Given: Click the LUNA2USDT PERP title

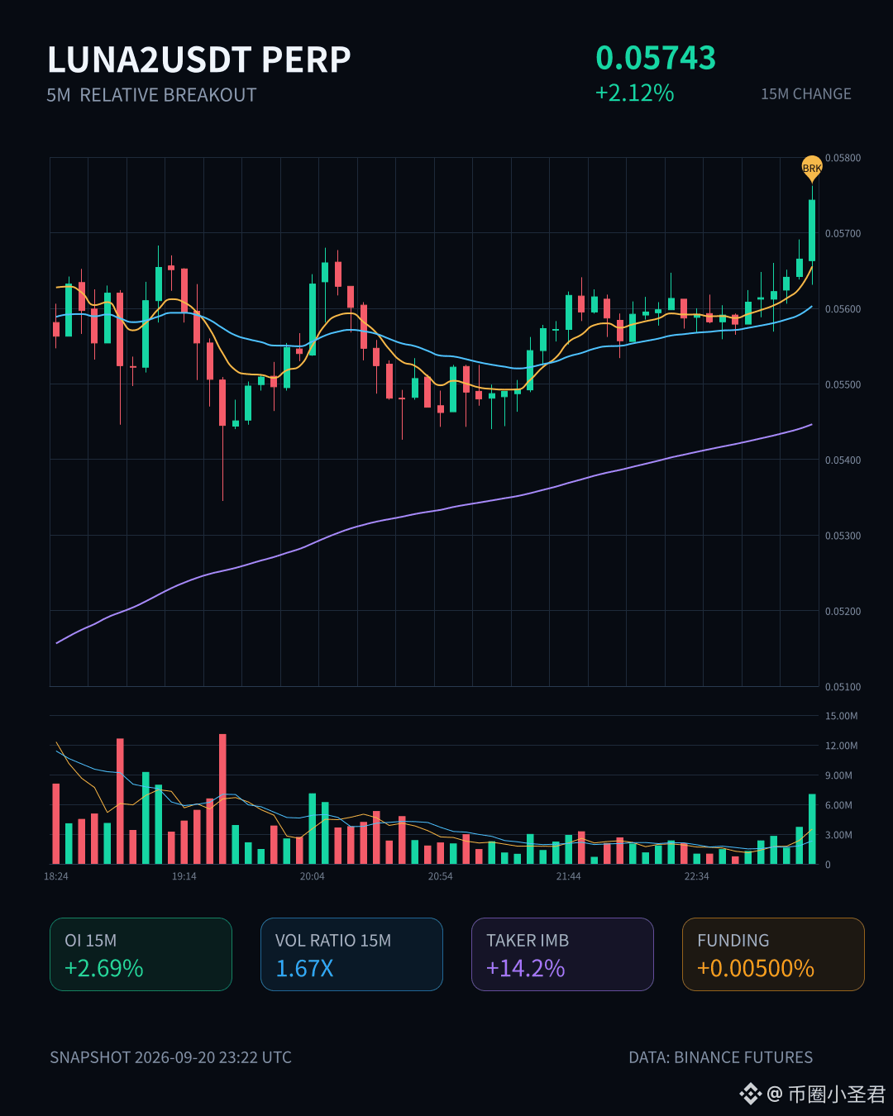Looking at the screenshot, I should (199, 60).
